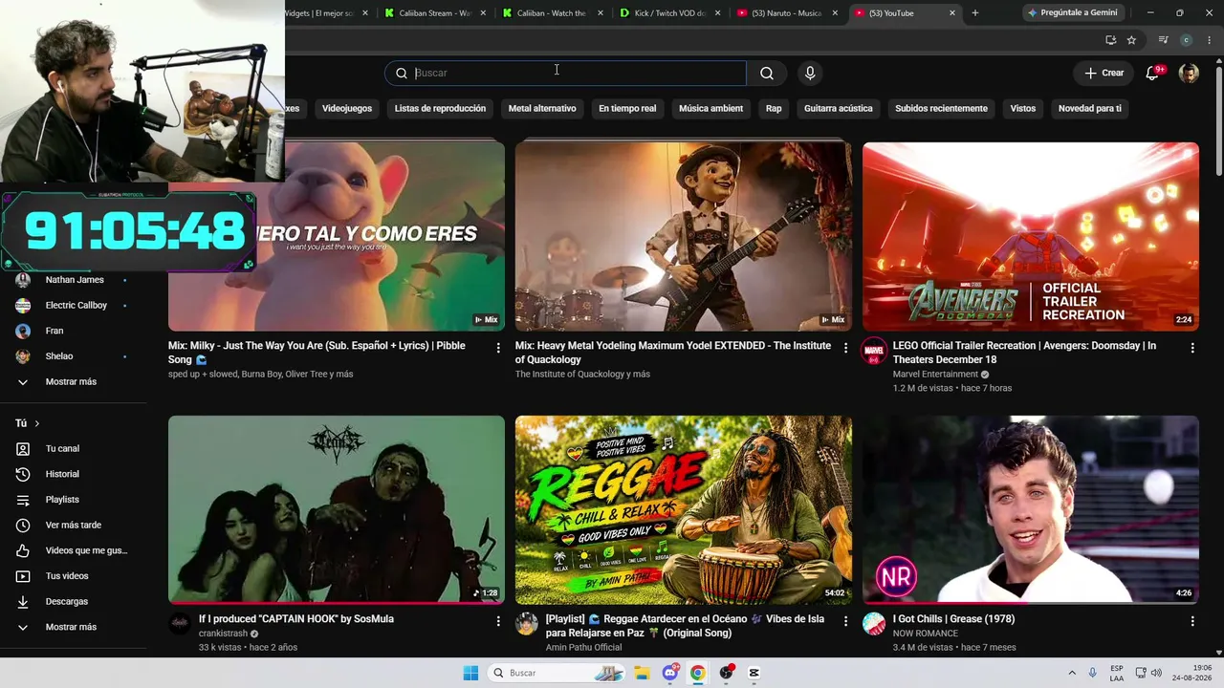The image size is (1224, 688).
Task: Open Ver más tarde list
Action: point(74,526)
